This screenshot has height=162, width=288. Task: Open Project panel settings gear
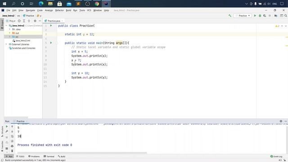[35, 21]
